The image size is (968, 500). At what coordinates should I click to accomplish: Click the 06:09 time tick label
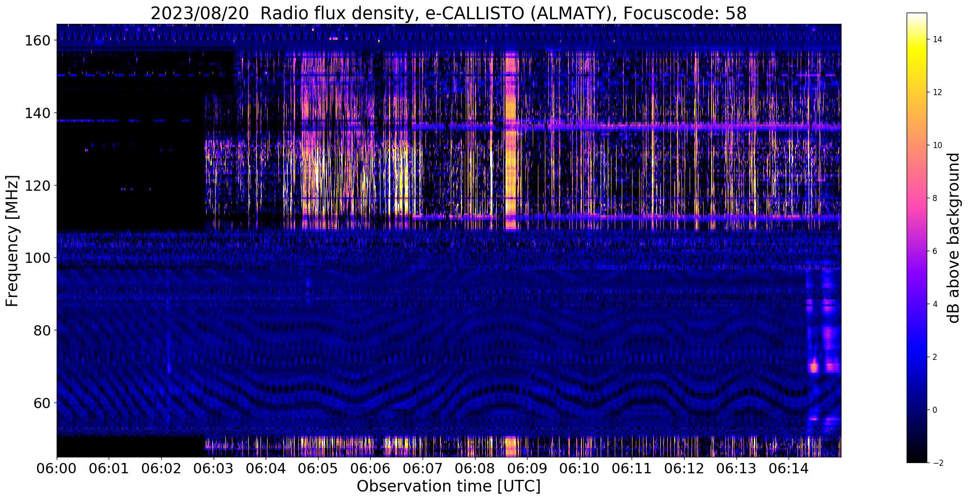point(527,469)
